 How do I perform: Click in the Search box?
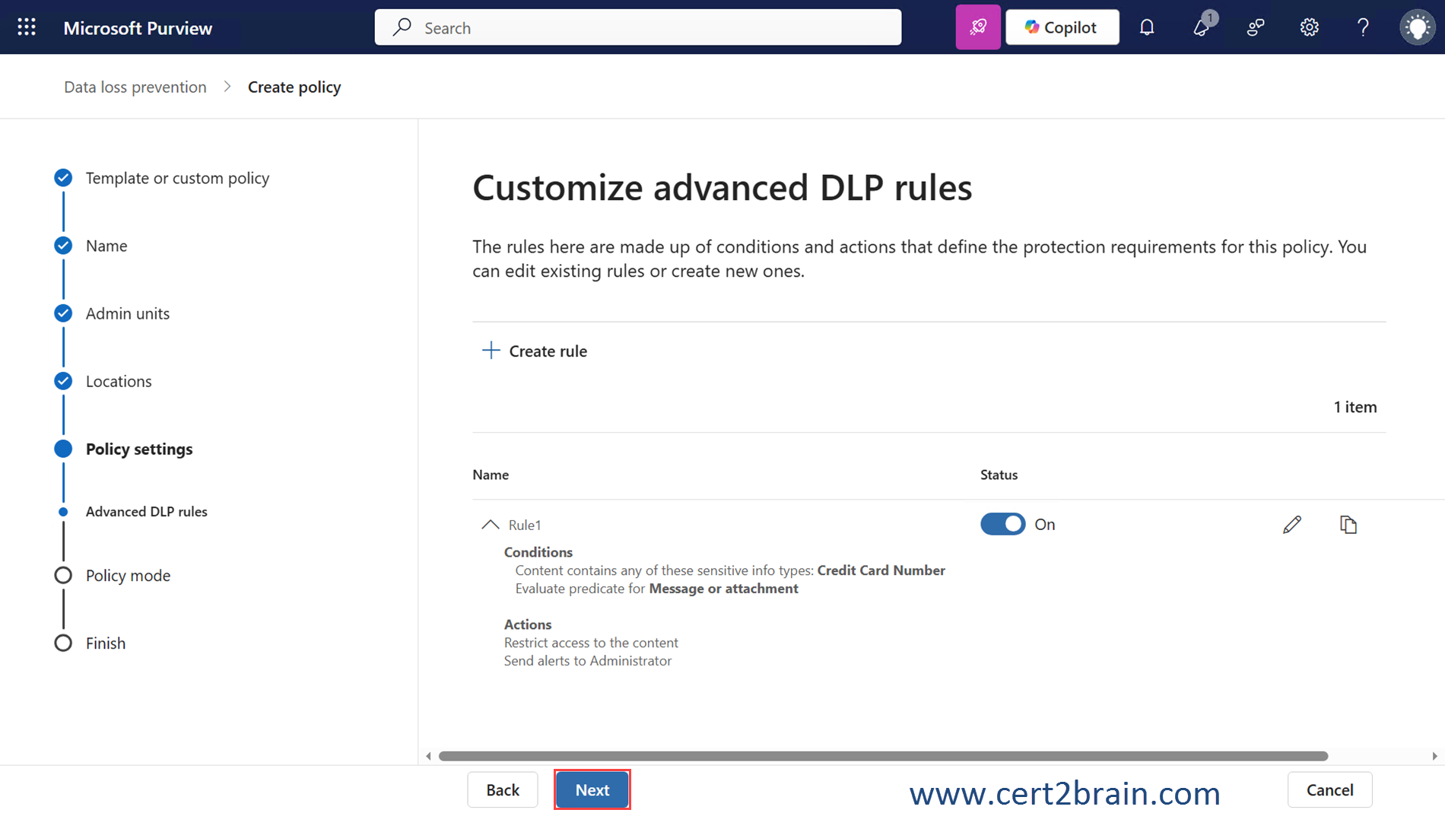637,27
